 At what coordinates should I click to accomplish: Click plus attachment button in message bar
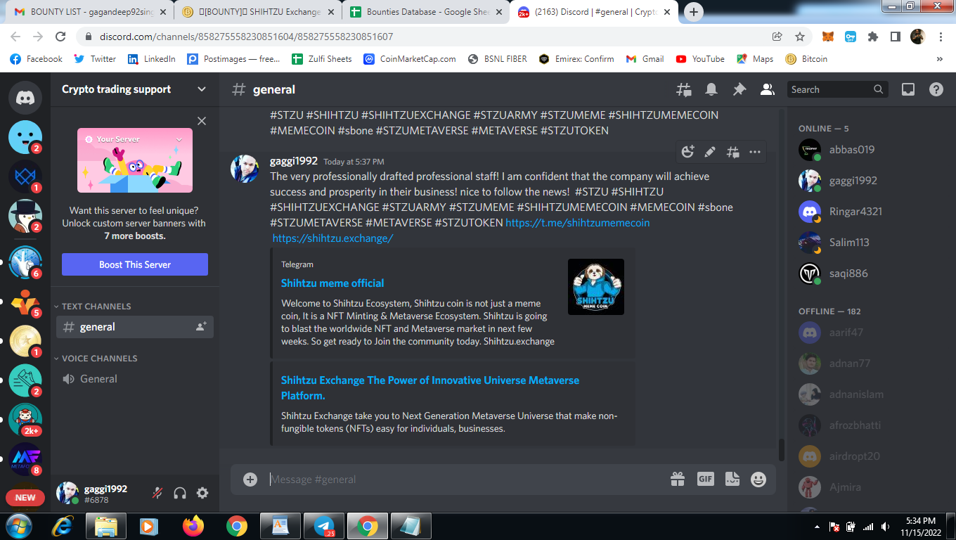coord(250,479)
